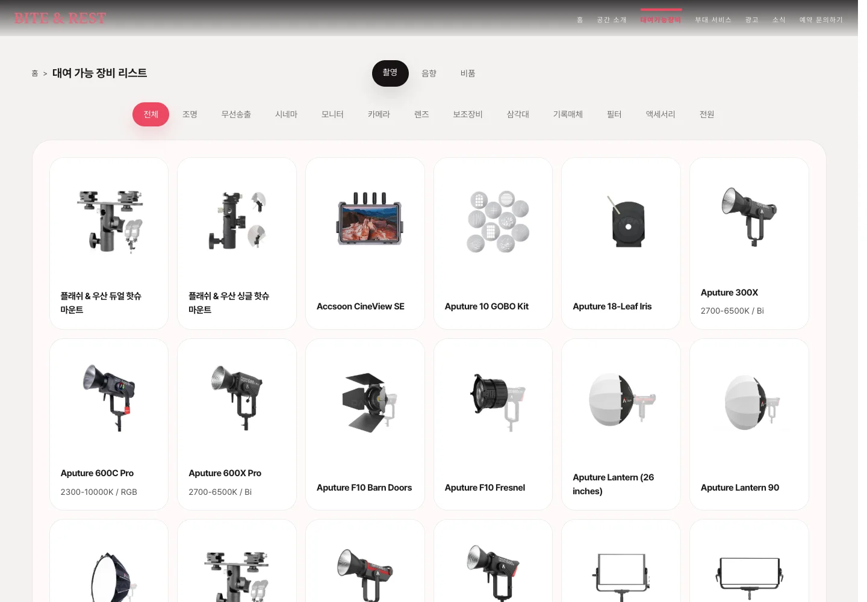Screen dimensions: 867x602
Task: Open the 플래쉬 & 우산 듀얼 핫슈 마운트 image
Action: click(x=110, y=222)
